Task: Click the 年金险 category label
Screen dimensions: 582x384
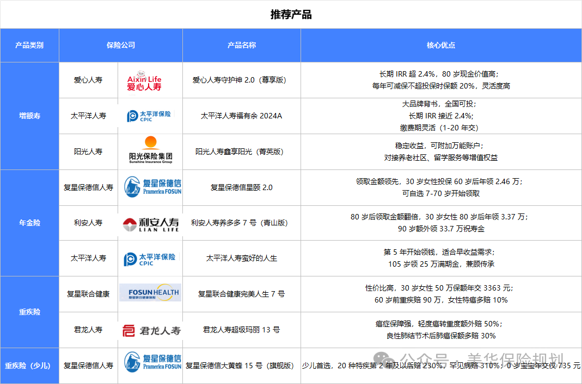Action: tap(29, 223)
